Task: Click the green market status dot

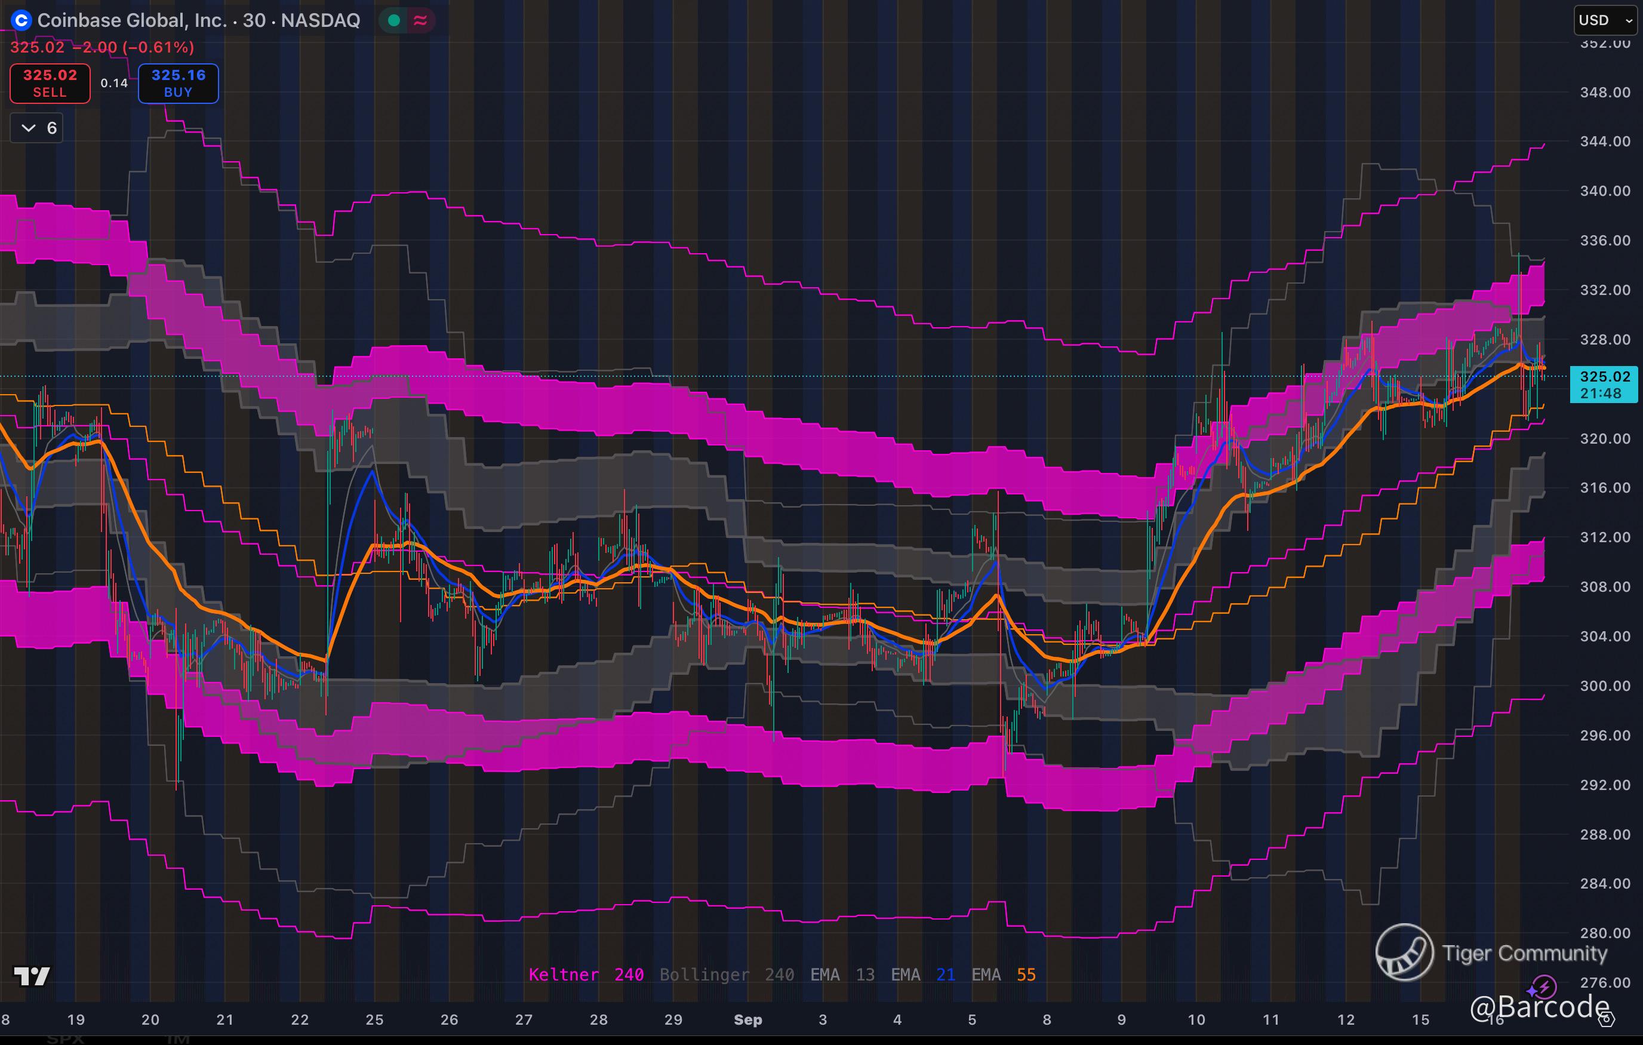Action: click(393, 20)
